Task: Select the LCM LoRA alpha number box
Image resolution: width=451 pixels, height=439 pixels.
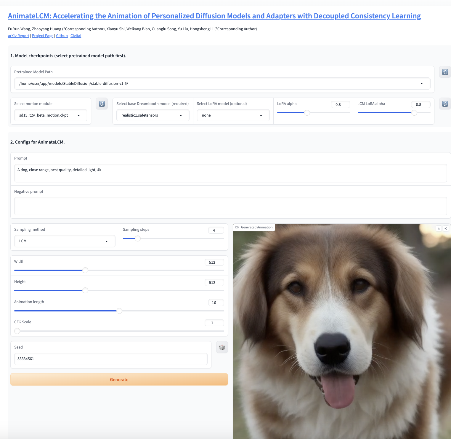Action: pos(421,104)
